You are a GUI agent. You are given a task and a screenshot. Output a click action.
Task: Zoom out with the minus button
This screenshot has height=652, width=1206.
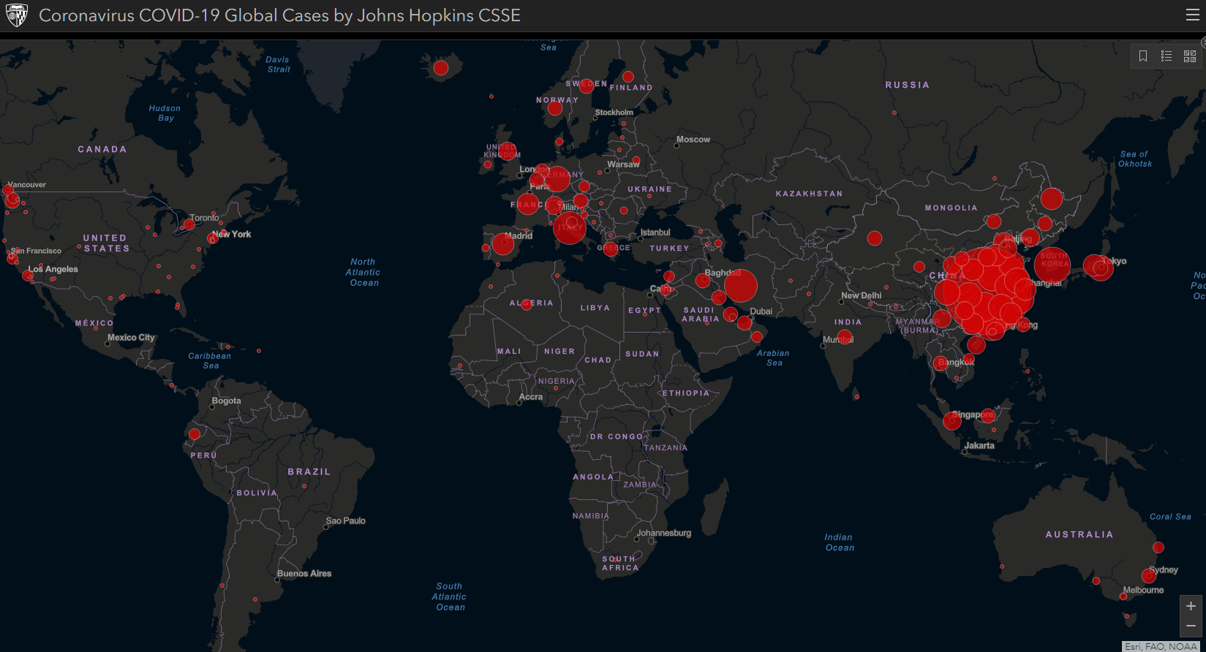tap(1191, 626)
